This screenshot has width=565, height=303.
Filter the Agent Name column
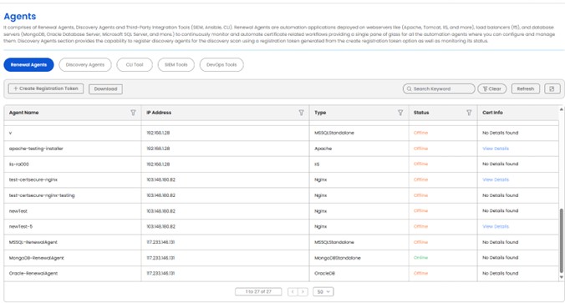[x=133, y=113]
